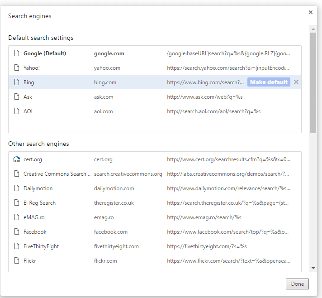Select the Ask engine name
The width and height of the screenshot is (322, 298).
(28, 96)
